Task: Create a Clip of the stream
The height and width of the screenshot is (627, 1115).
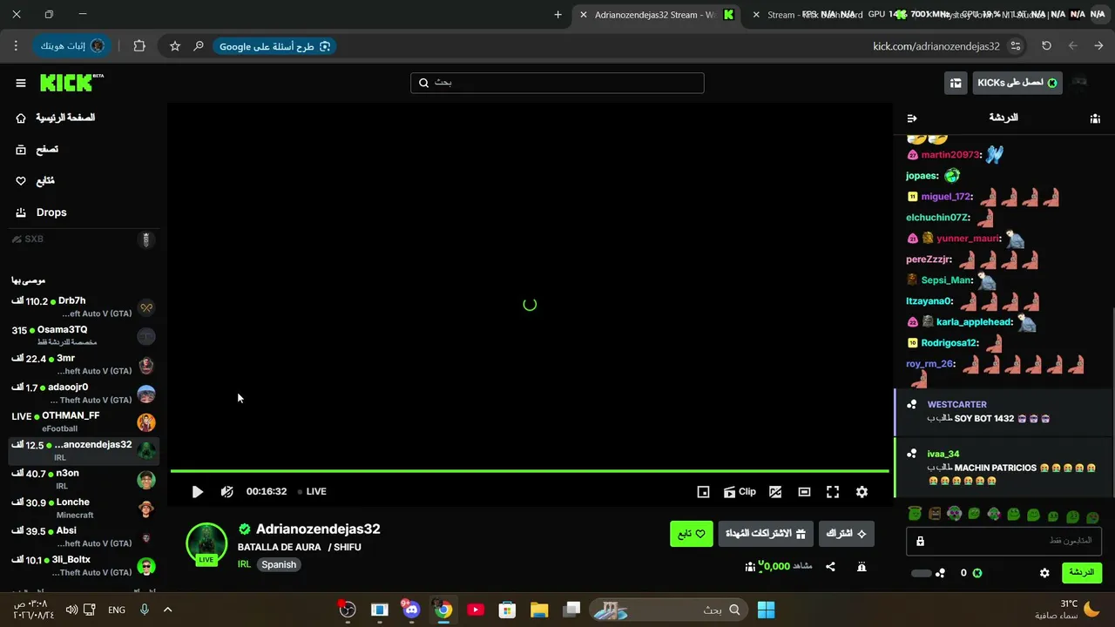Action: click(740, 492)
